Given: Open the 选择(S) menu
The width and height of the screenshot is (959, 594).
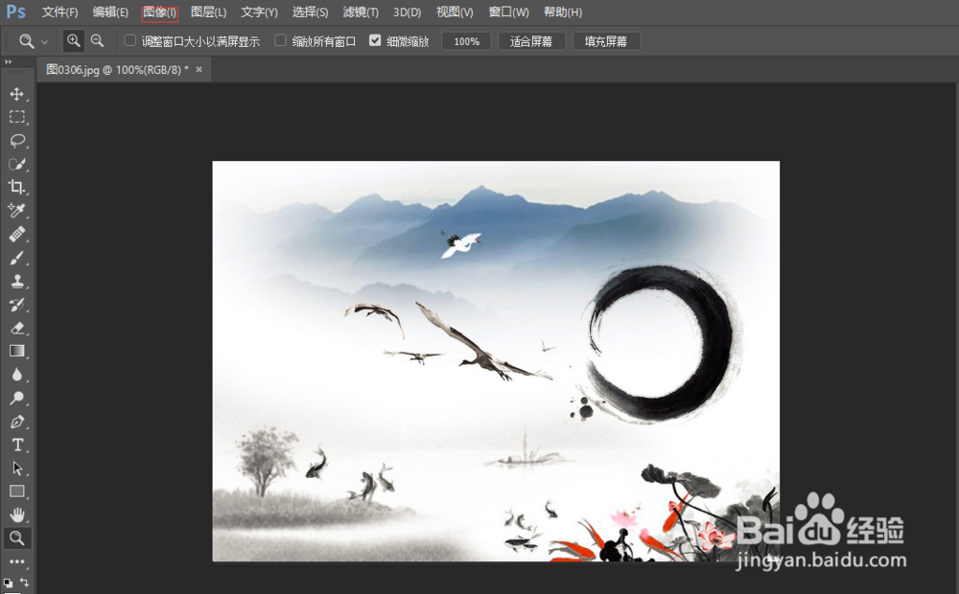Looking at the screenshot, I should pos(310,12).
